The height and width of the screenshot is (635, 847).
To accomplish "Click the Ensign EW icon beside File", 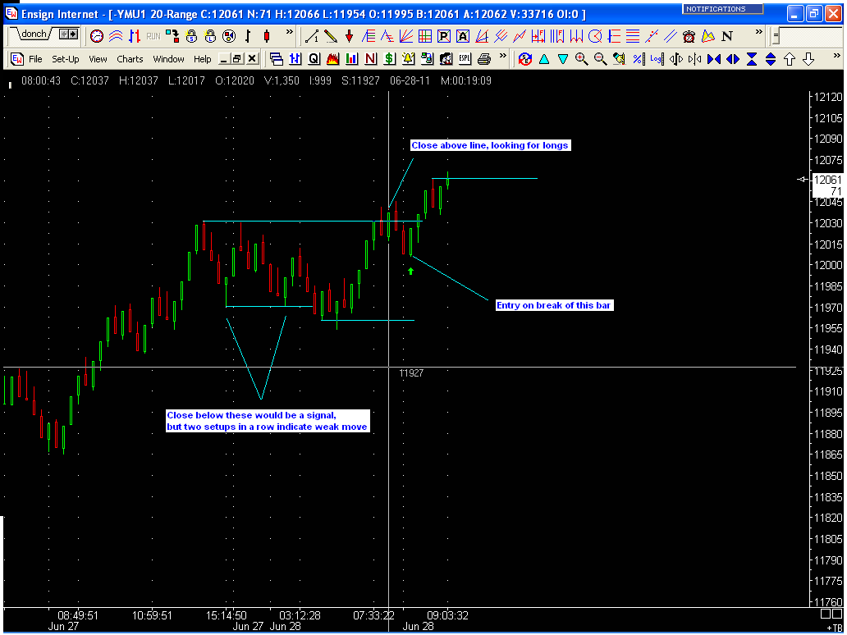I will 16,59.
